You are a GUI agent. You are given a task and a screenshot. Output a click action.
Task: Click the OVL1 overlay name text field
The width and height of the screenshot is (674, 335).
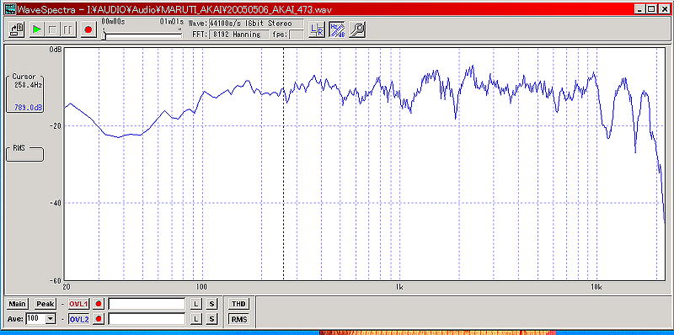(147, 304)
